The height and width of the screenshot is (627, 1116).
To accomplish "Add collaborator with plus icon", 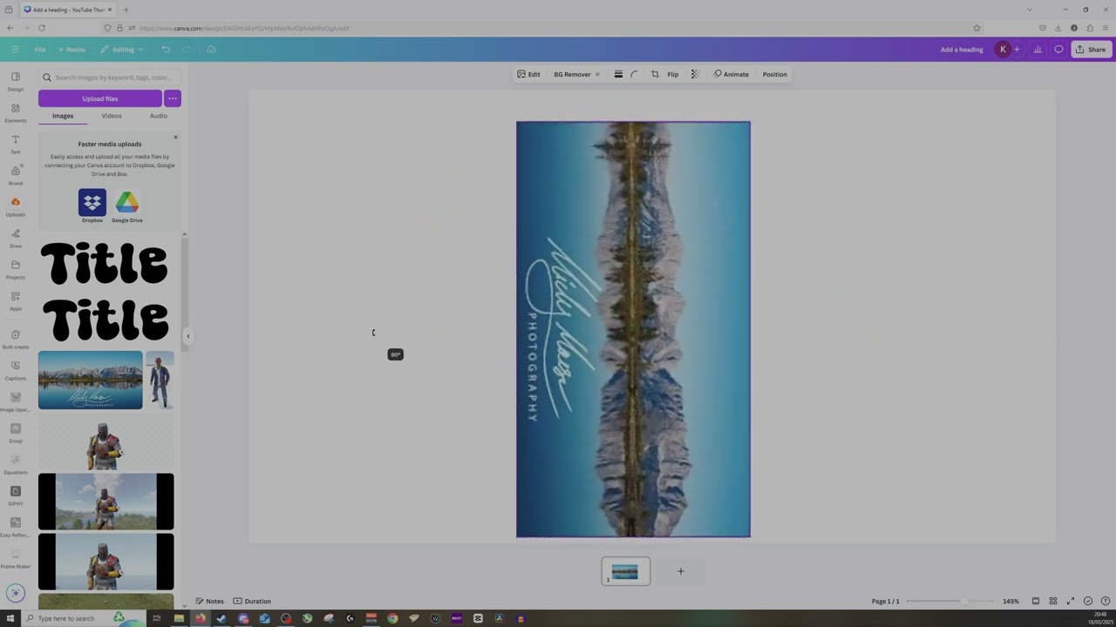I will tap(1017, 50).
